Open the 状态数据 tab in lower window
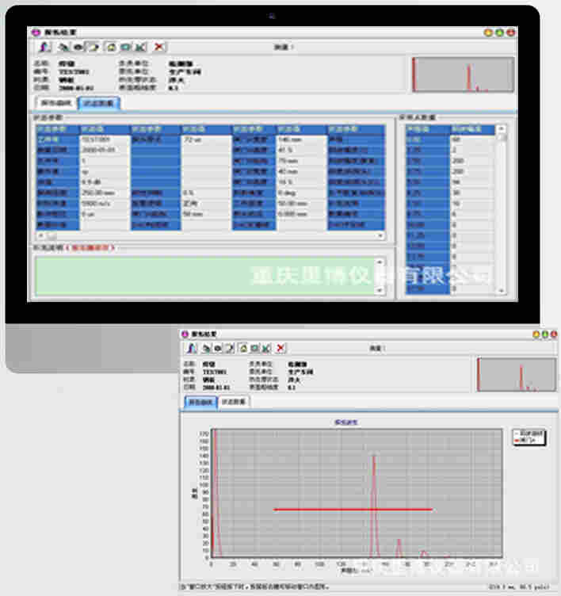The image size is (561, 596). click(x=234, y=402)
